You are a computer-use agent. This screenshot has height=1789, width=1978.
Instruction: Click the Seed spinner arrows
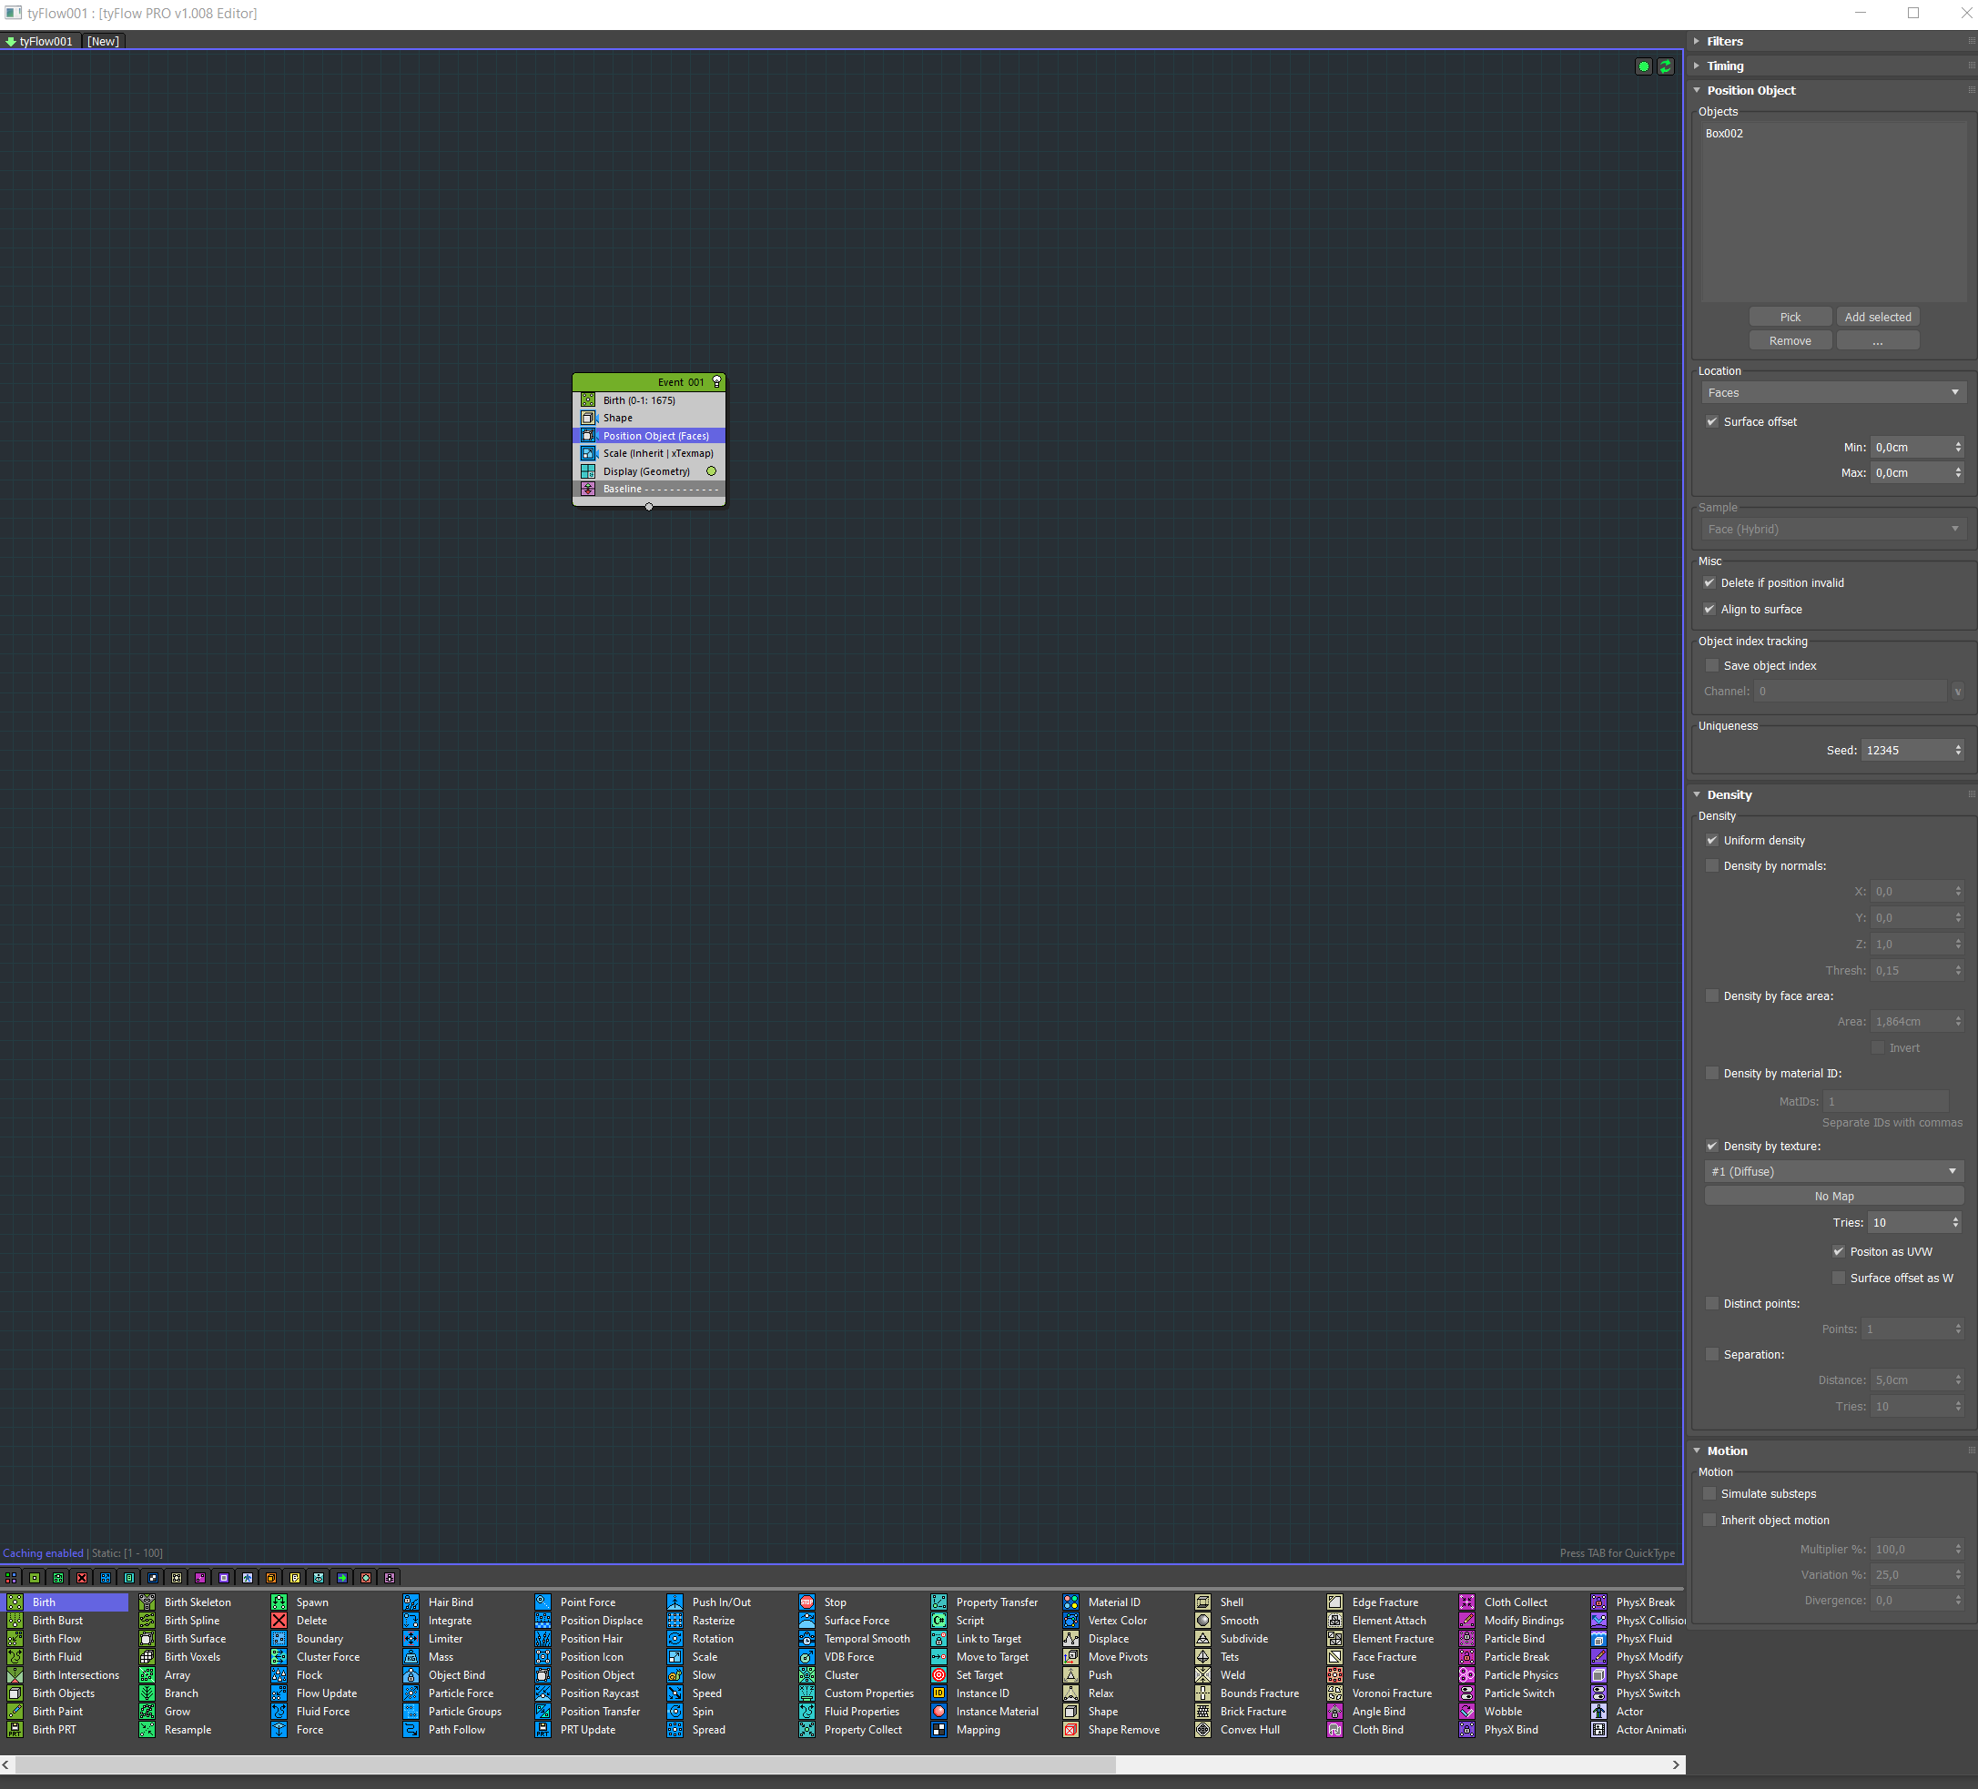(x=1957, y=751)
